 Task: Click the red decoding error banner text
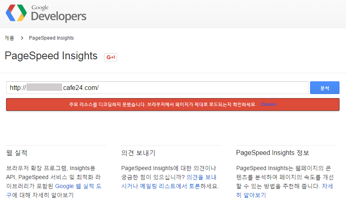coord(162,104)
